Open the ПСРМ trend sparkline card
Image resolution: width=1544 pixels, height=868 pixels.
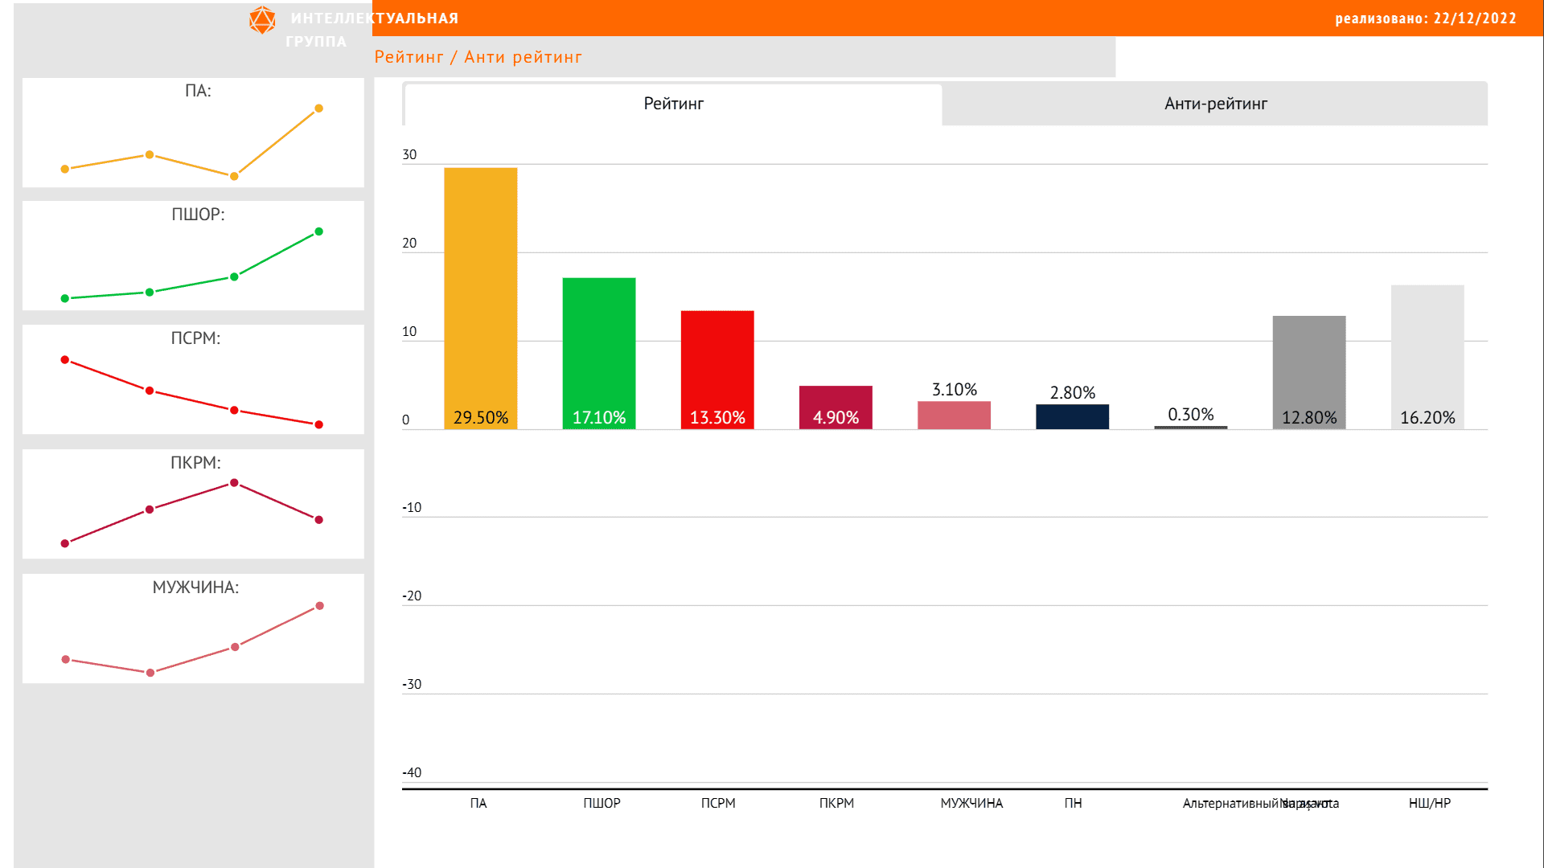[193, 379]
